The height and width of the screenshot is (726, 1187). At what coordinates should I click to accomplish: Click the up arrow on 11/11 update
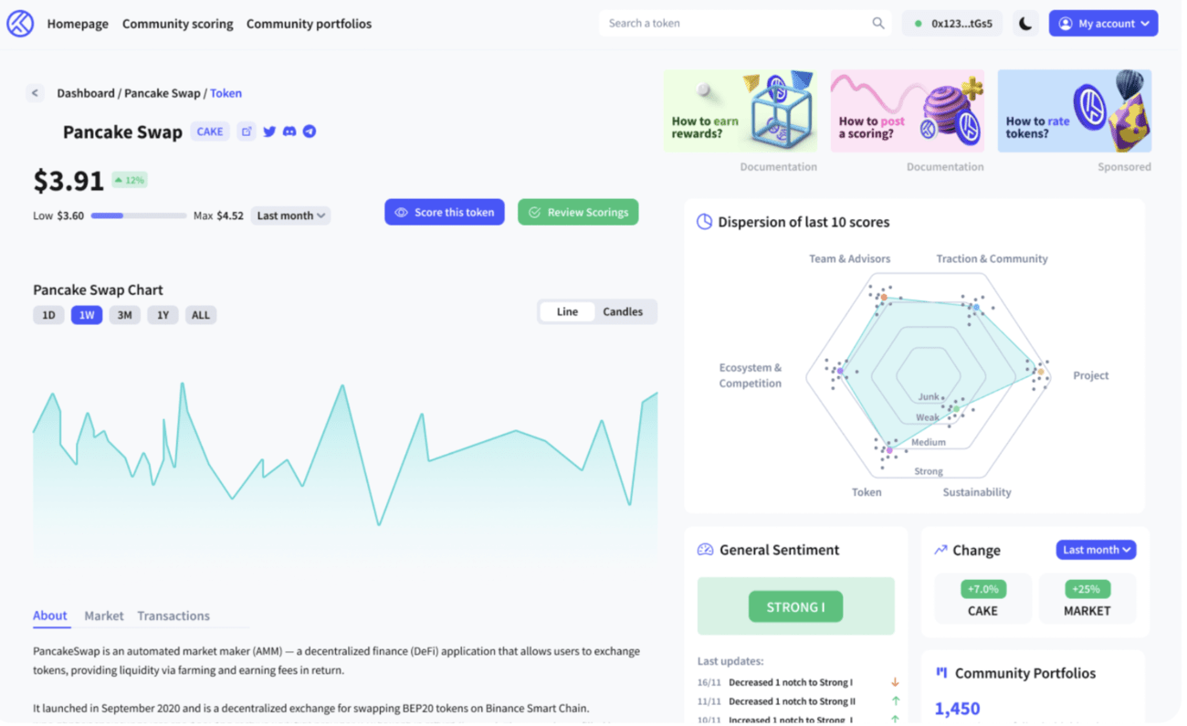click(896, 701)
